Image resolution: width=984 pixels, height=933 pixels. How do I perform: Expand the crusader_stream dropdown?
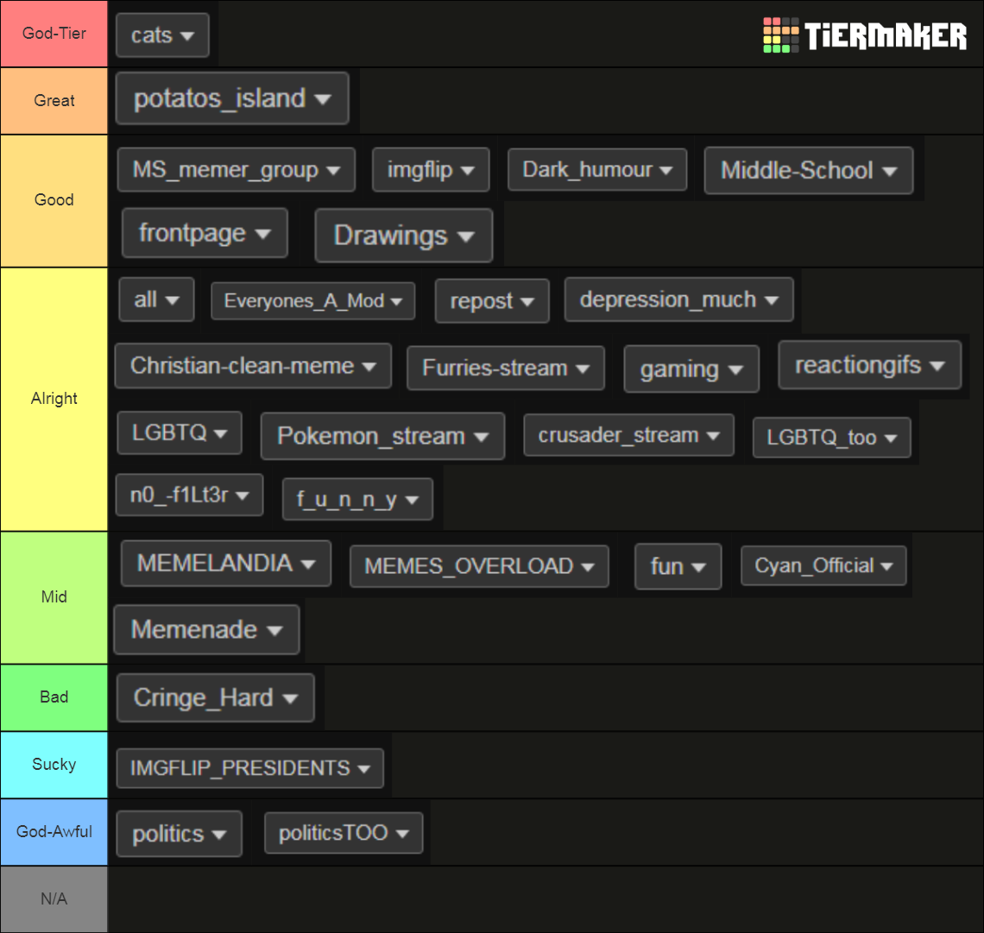(628, 435)
